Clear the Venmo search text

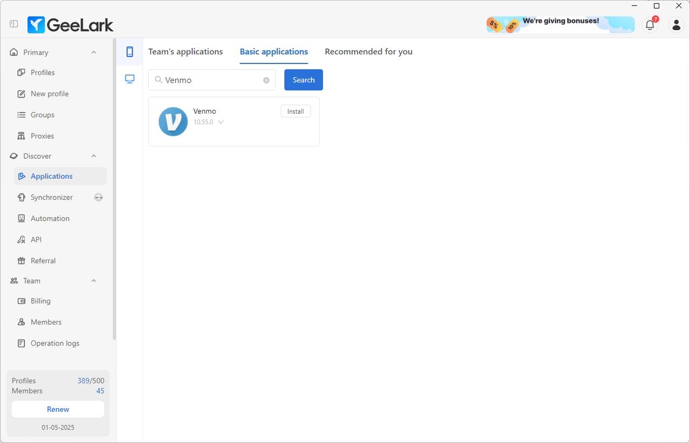266,80
